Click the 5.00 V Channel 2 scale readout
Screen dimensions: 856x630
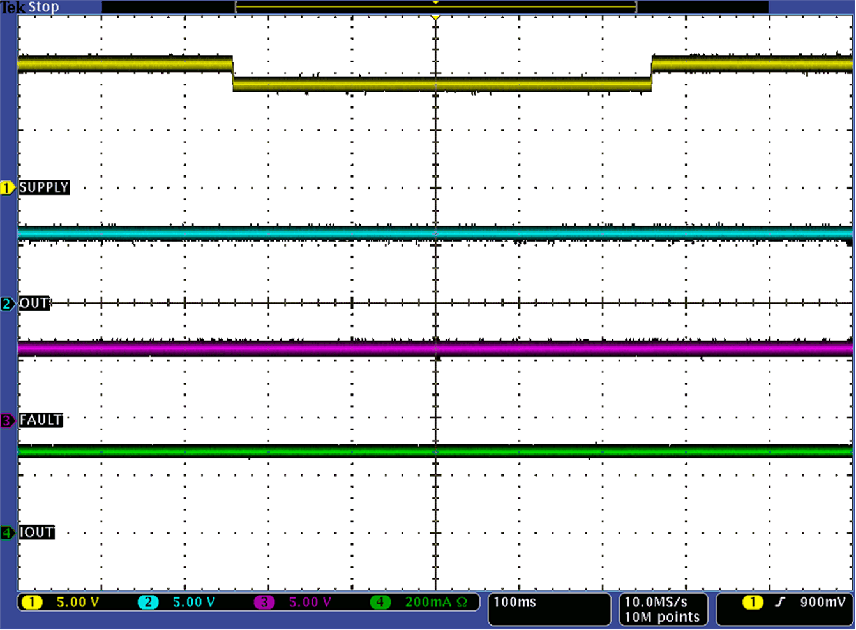click(x=191, y=602)
